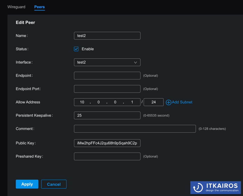Click the Comment label
The image size is (243, 196).
25,129
